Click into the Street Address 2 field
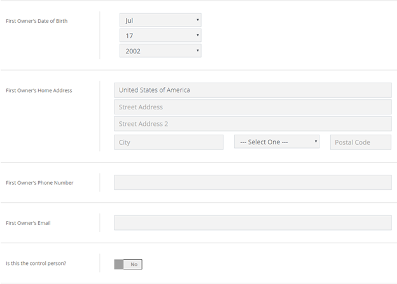Image resolution: width=397 pixels, height=284 pixels. (253, 124)
